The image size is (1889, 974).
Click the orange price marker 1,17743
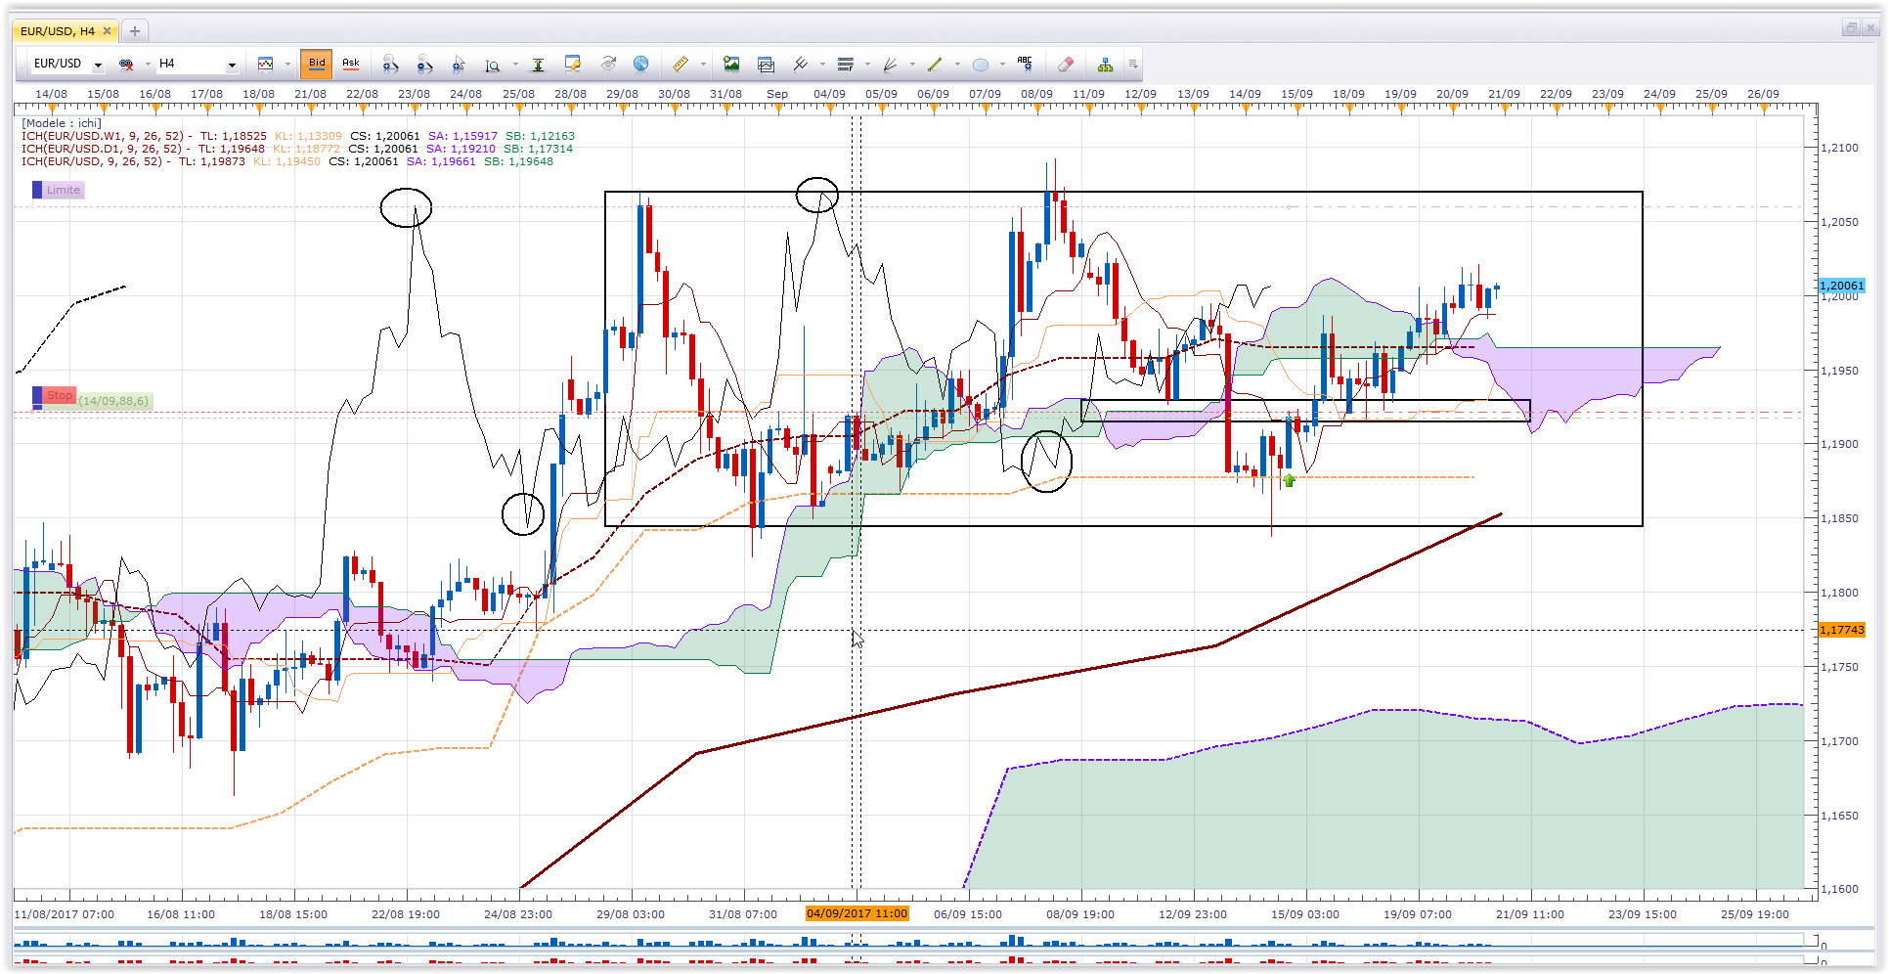click(x=1842, y=630)
